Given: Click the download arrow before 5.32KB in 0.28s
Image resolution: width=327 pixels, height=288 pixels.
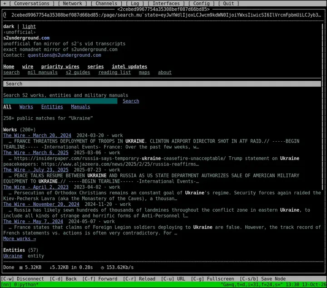Looking at the screenshot, I should click(x=51, y=268).
